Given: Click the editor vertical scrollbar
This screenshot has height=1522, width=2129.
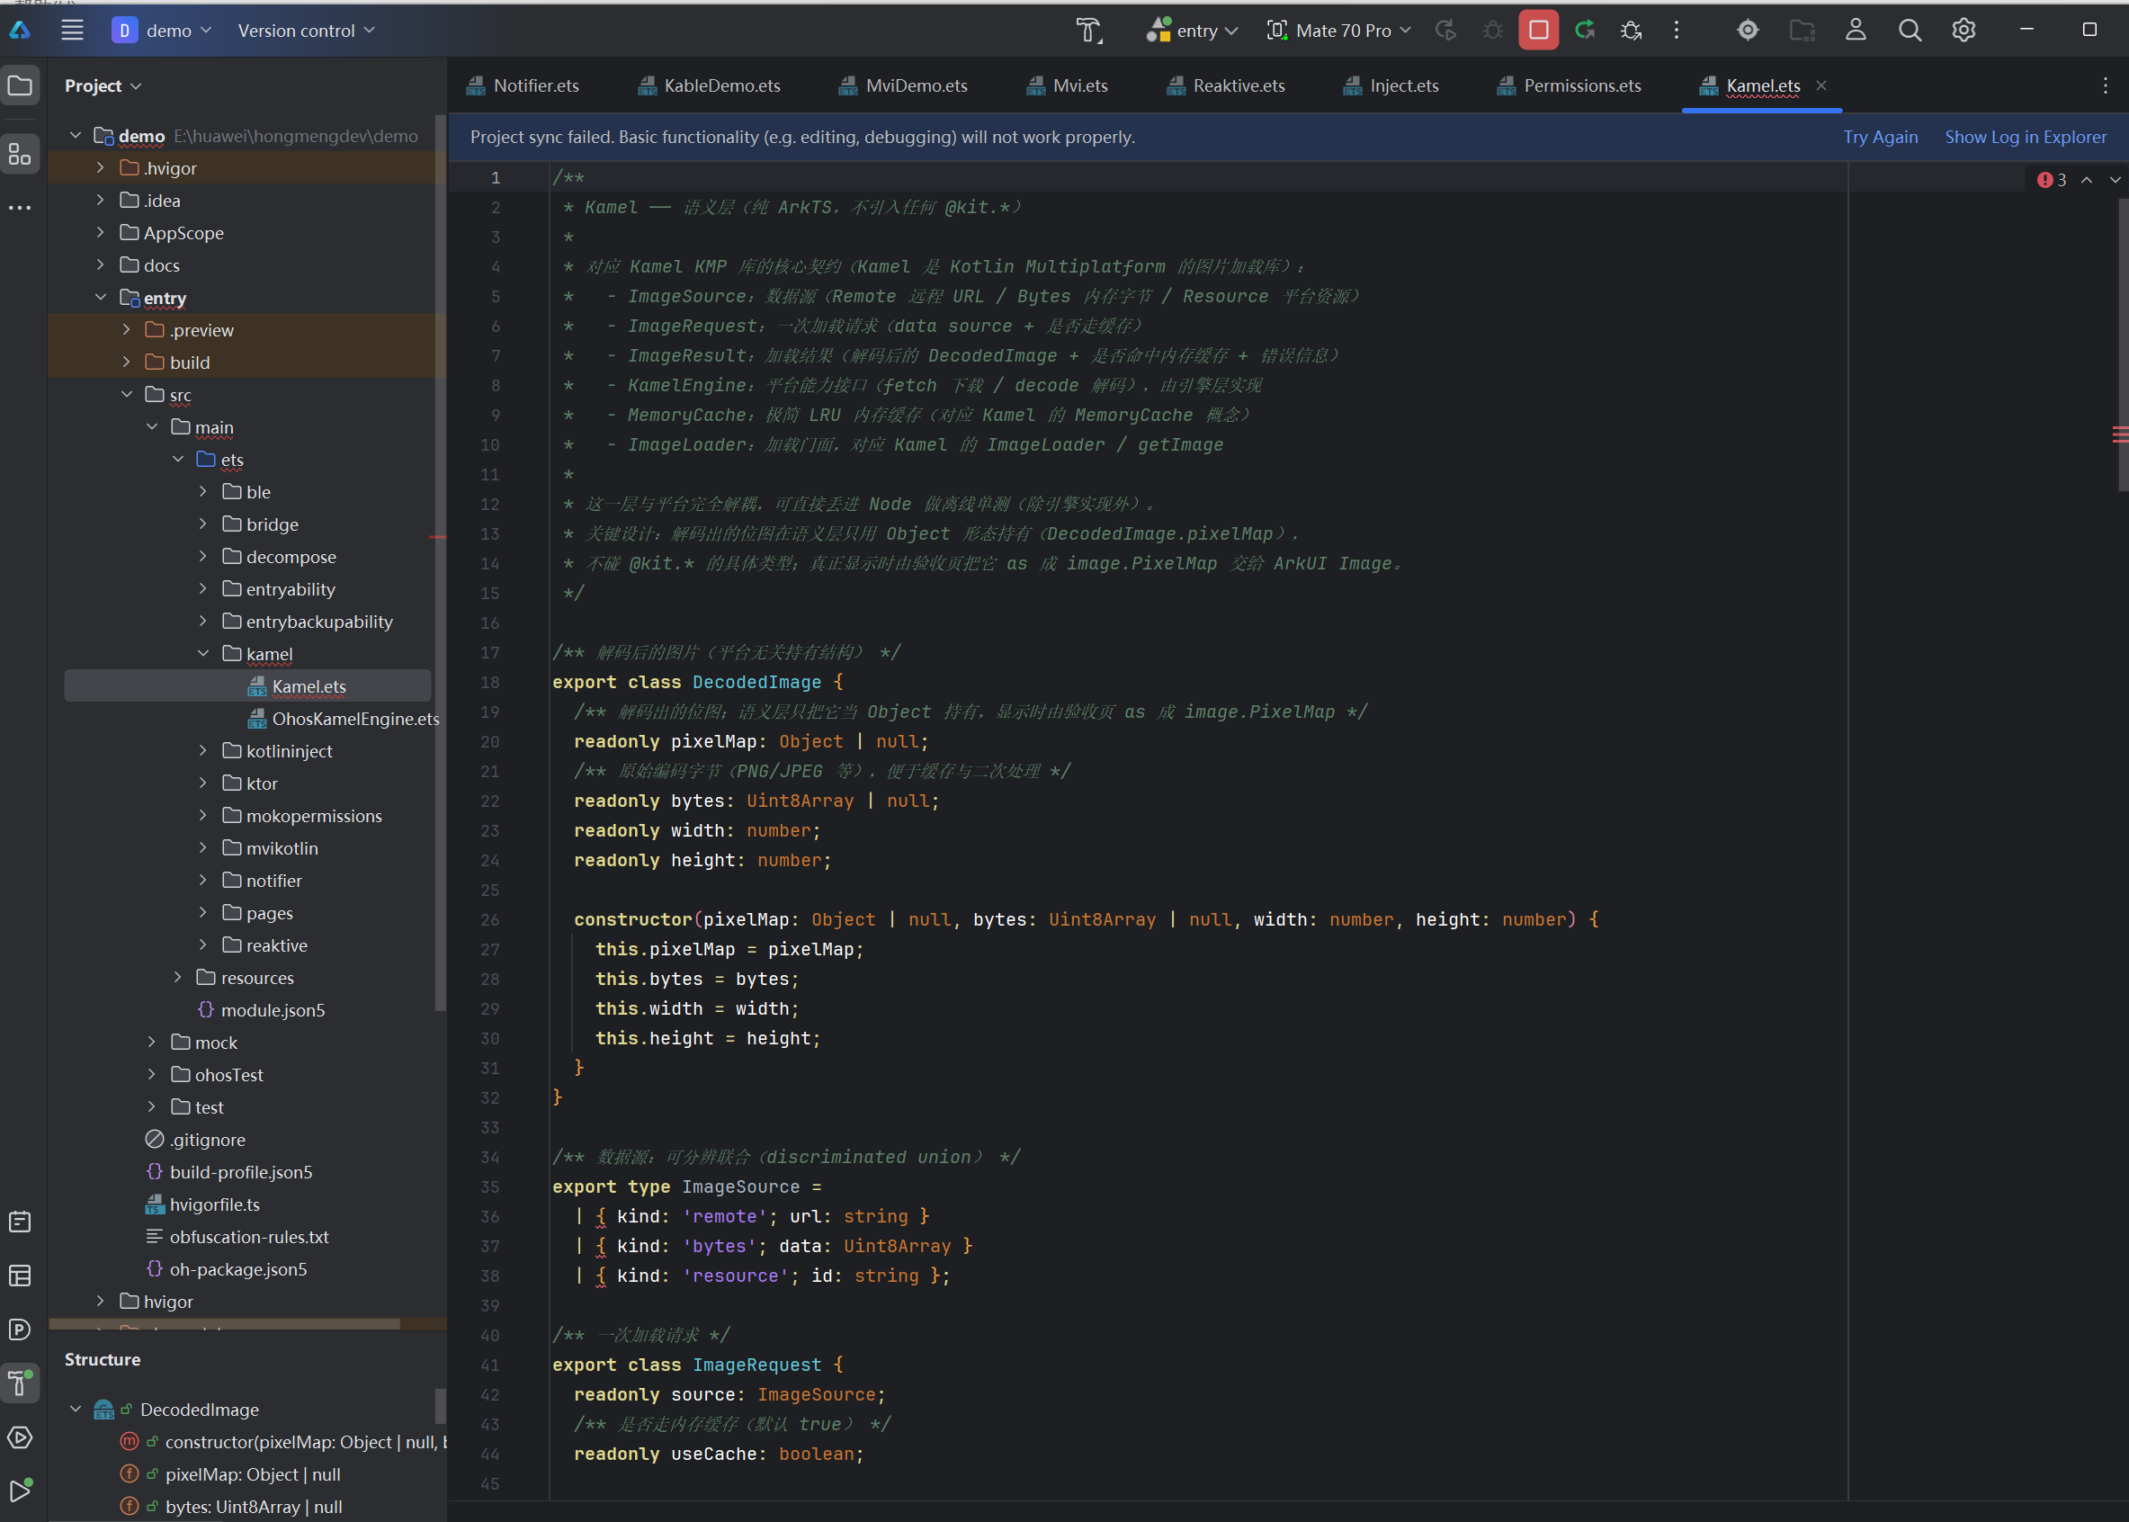Looking at the screenshot, I should pos(2122,343).
